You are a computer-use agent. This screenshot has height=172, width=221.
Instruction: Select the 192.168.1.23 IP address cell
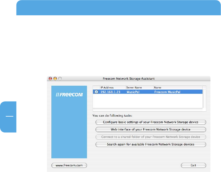[110, 92]
